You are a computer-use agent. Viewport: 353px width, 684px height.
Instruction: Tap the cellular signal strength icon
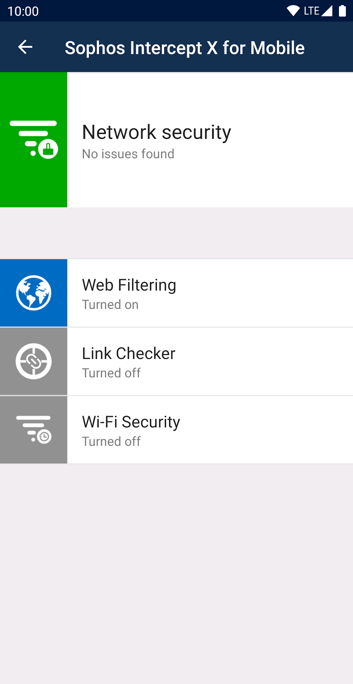pos(327,11)
